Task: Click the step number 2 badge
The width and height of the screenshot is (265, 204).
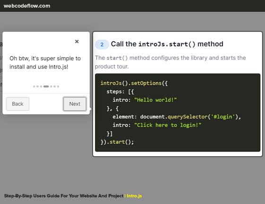Action: (102, 44)
